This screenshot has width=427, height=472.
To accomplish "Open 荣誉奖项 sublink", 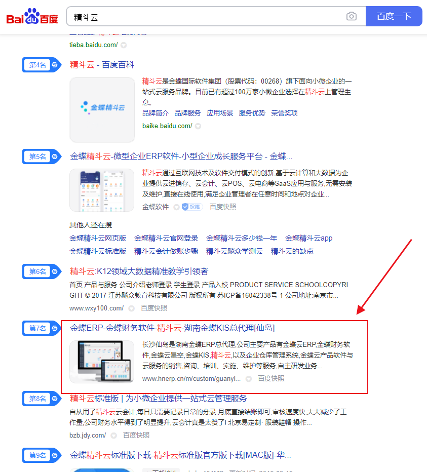I will point(284,113).
